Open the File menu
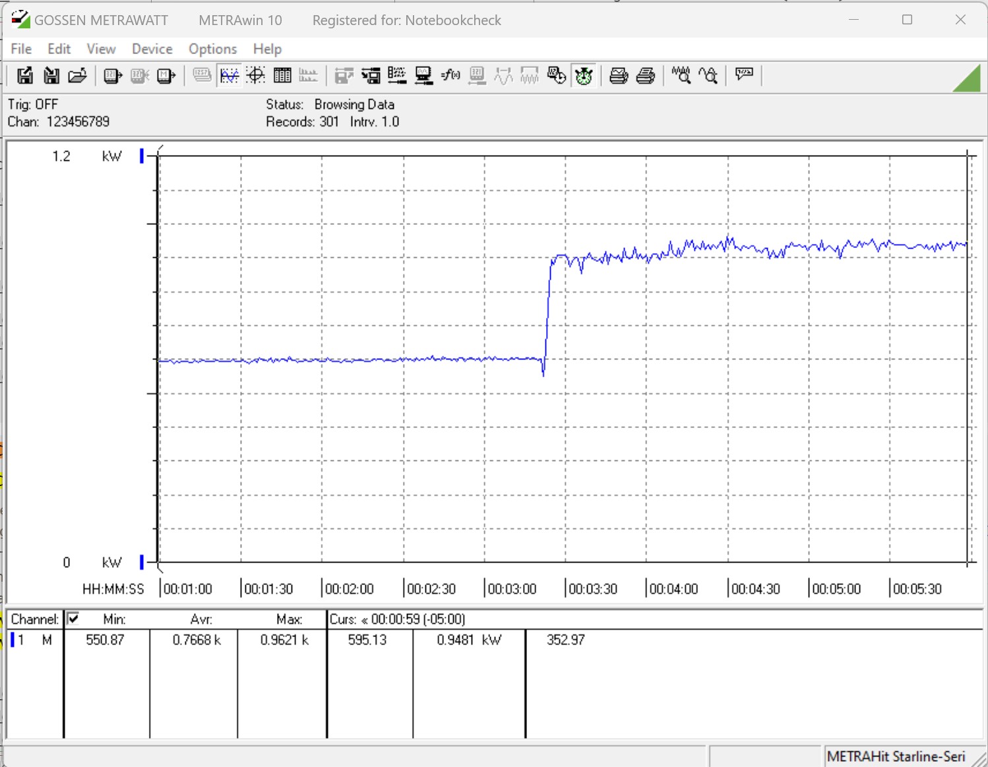Screen dimensions: 988x767 (x=21, y=49)
